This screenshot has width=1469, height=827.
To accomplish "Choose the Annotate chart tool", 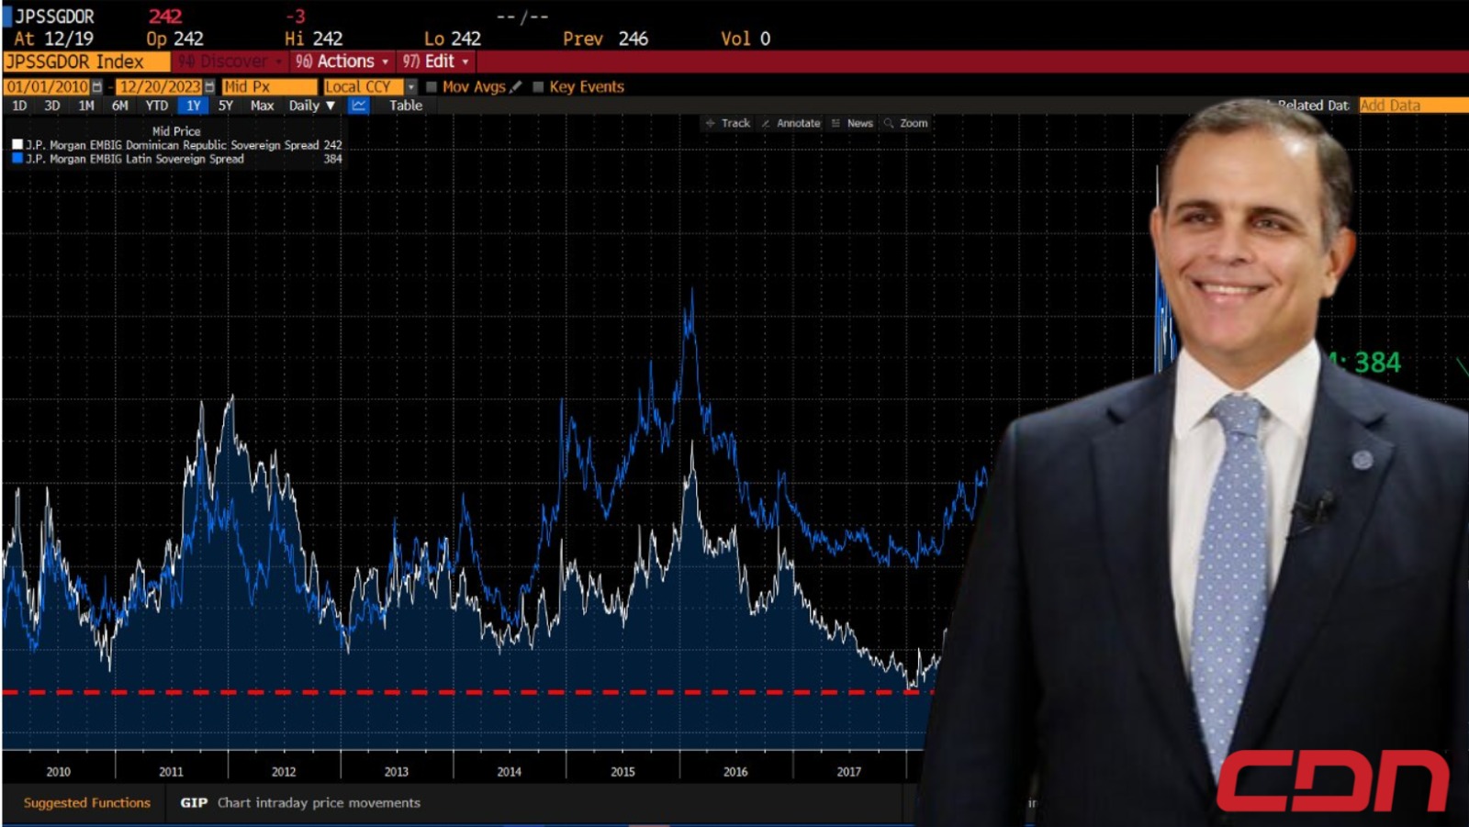I will pyautogui.click(x=791, y=123).
